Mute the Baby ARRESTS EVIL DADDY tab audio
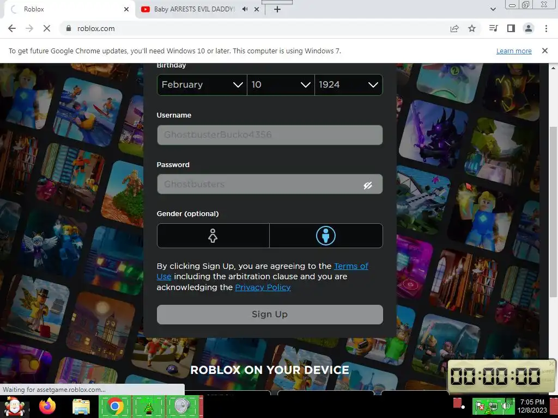 (x=245, y=9)
